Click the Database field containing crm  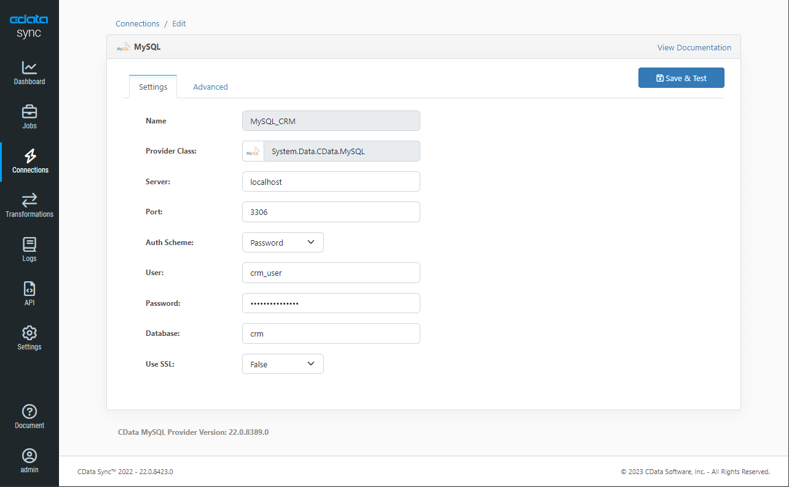331,333
